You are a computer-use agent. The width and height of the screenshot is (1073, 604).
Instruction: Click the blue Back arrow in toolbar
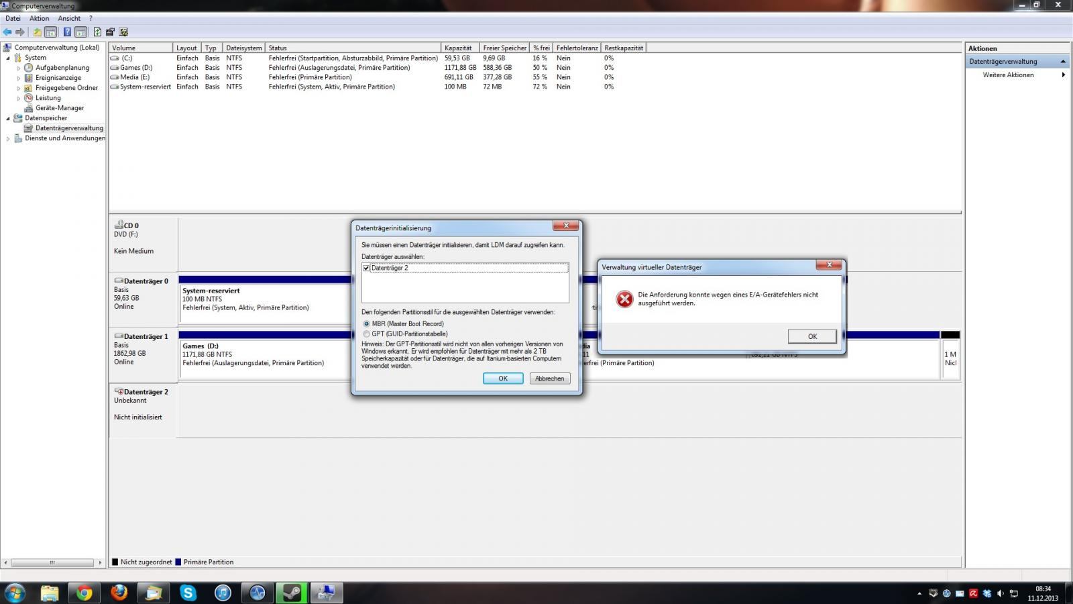(x=7, y=32)
